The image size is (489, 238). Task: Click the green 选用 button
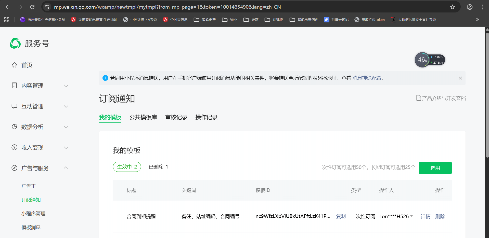(435, 168)
